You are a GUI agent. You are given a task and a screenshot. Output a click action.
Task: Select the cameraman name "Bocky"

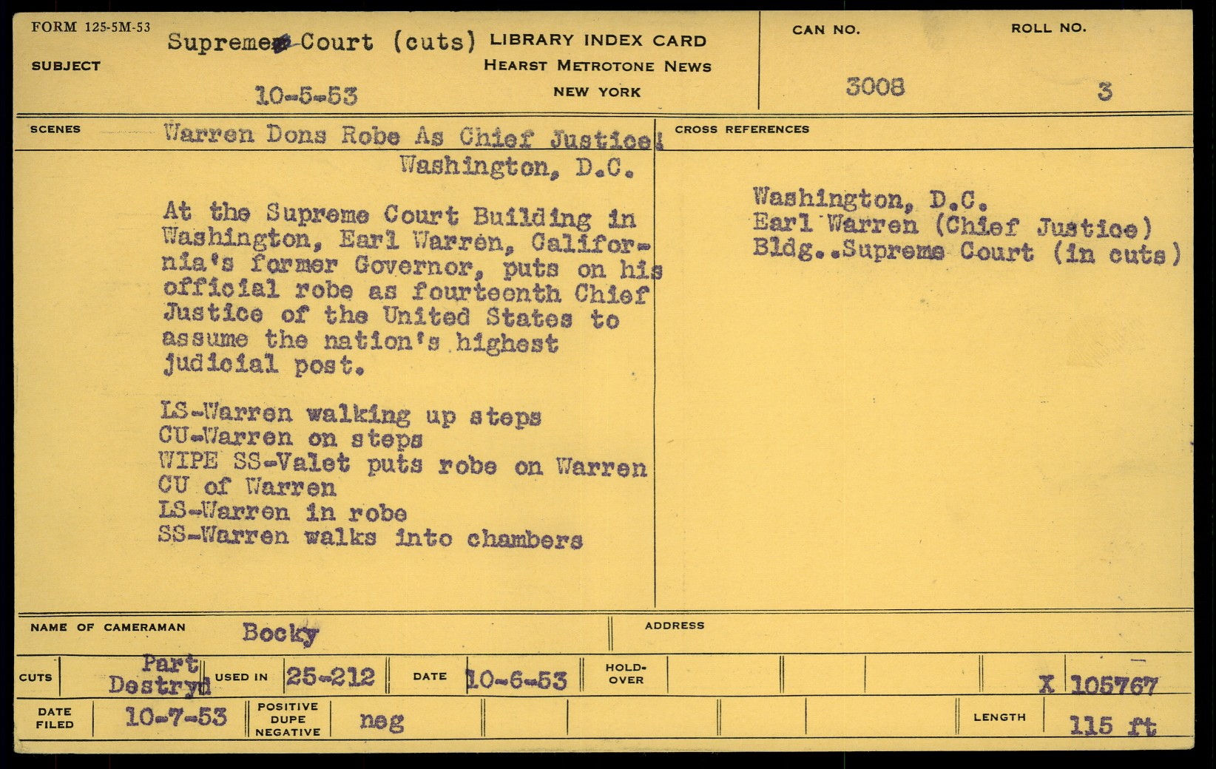point(280,633)
